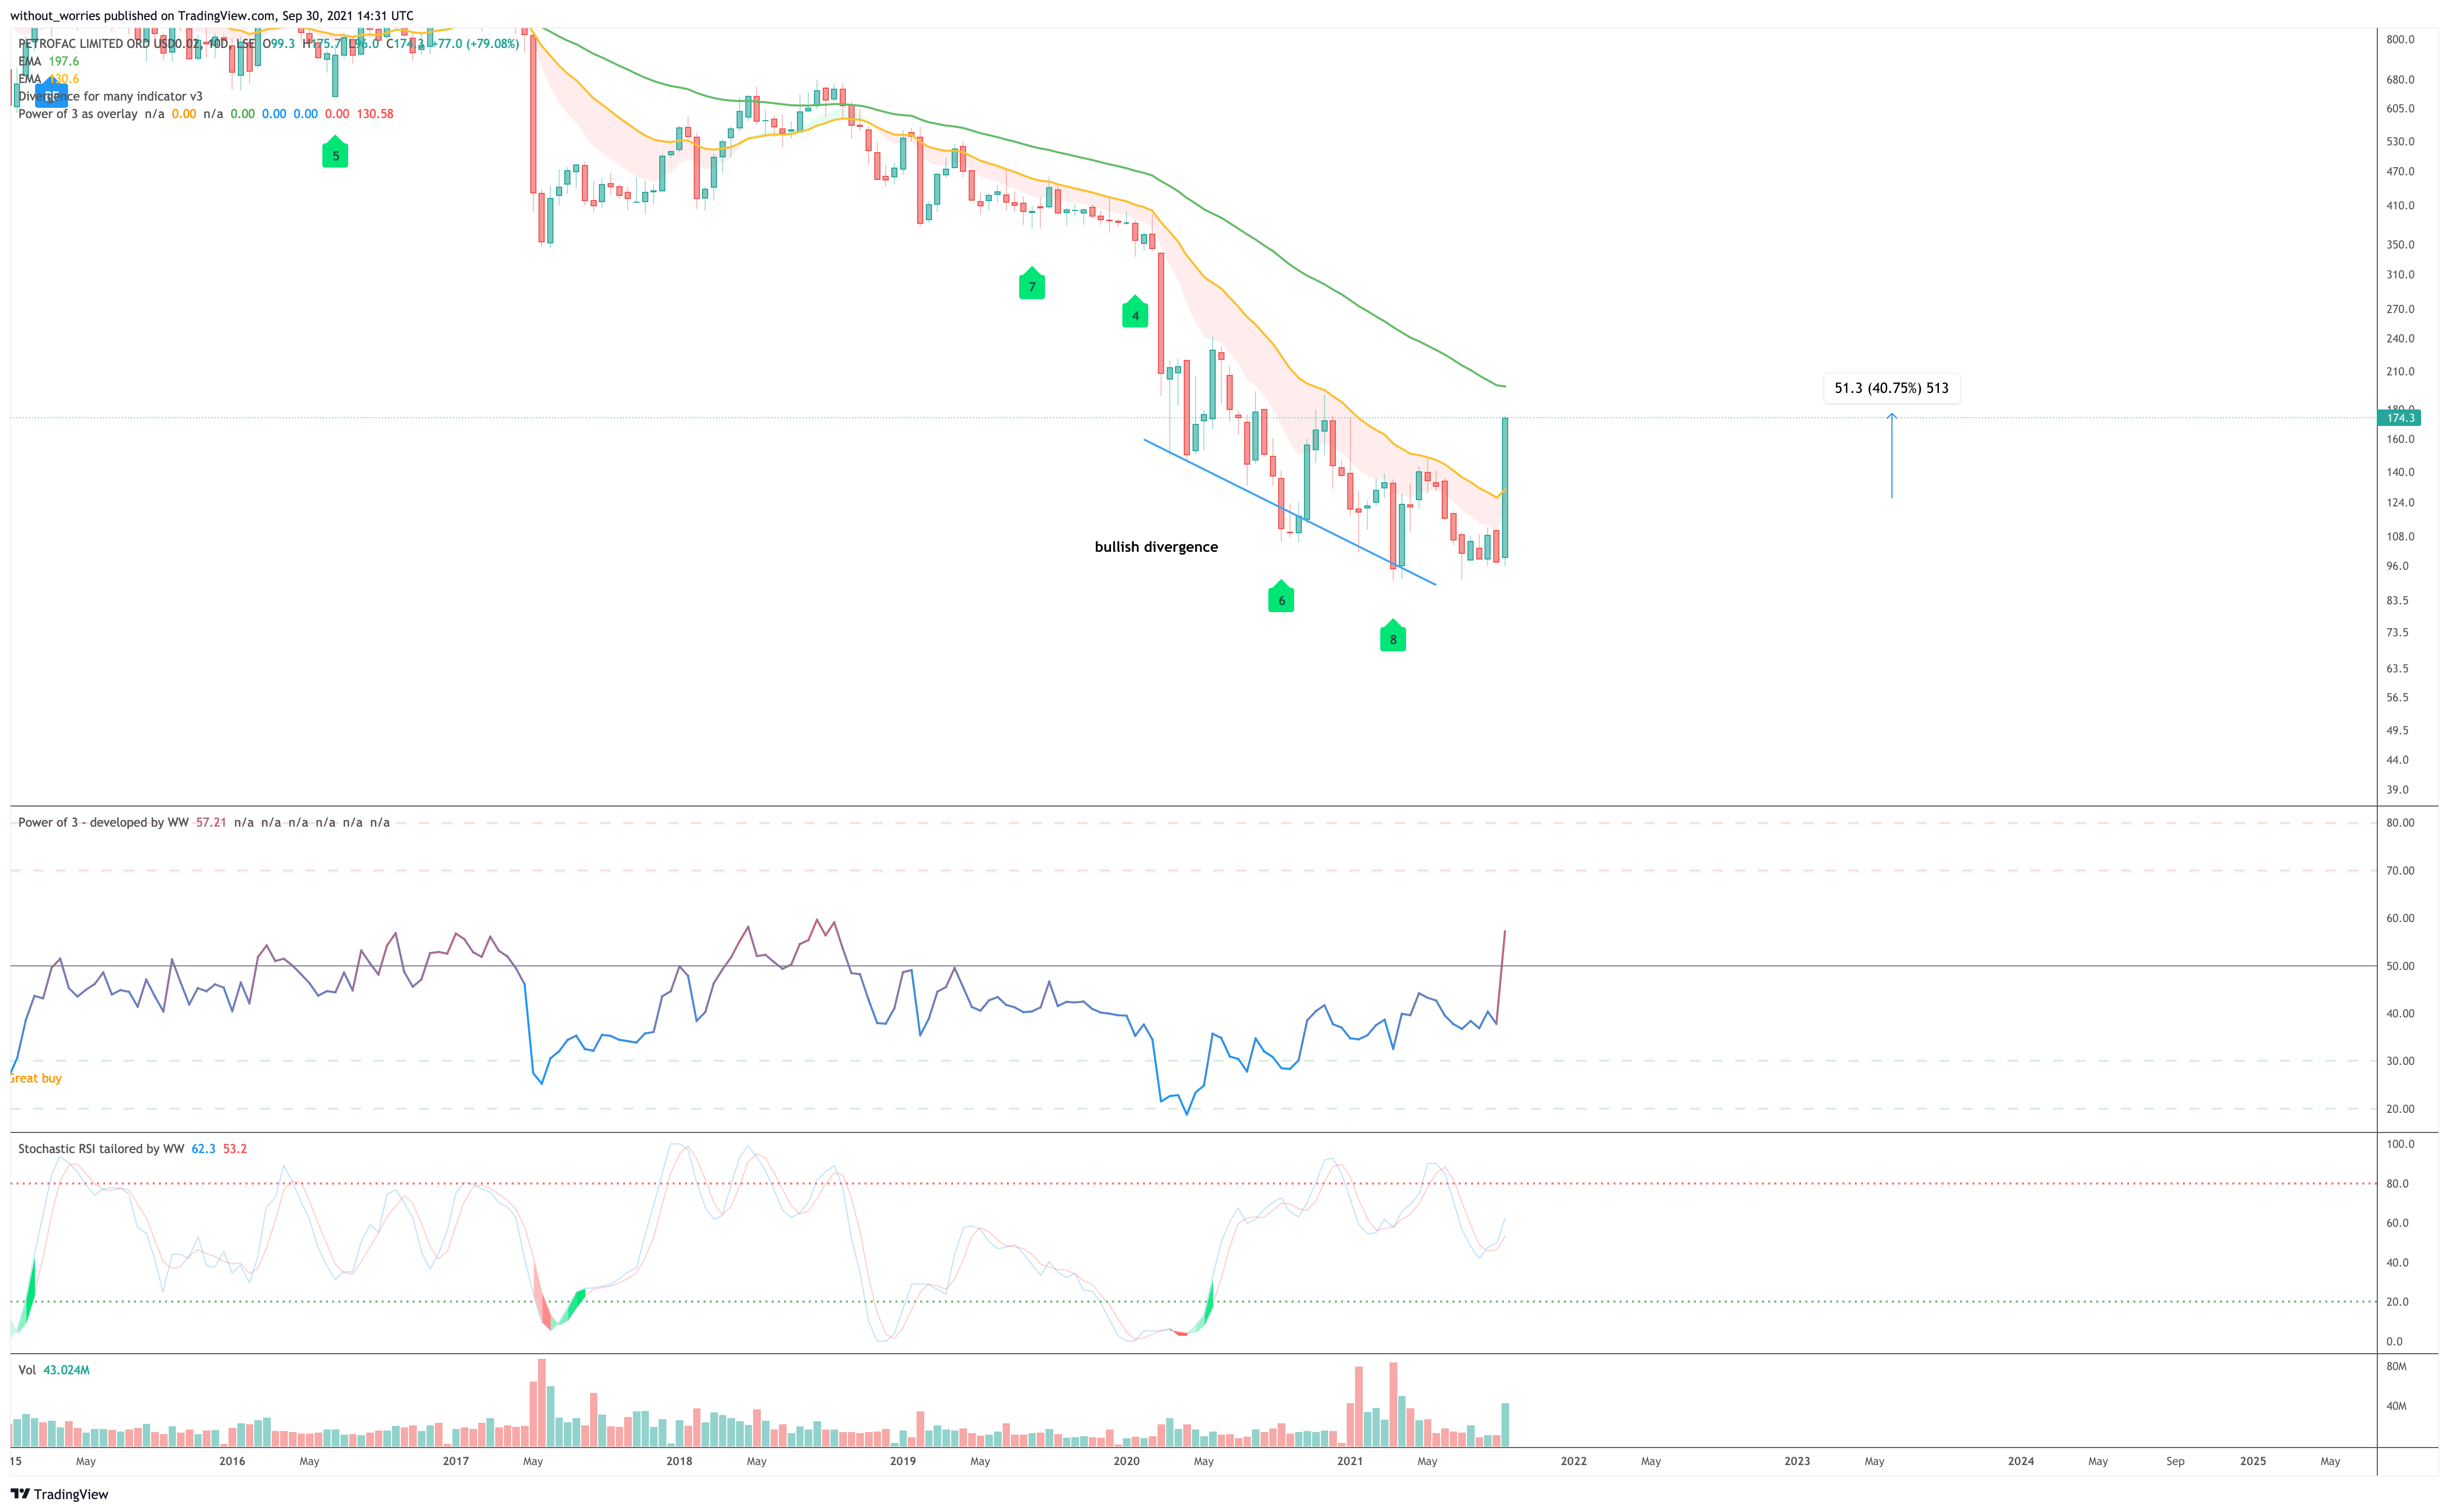Viewport: 2449px width, 1512px height.
Task: Select the current price tag 174.3
Action: [x=2399, y=418]
